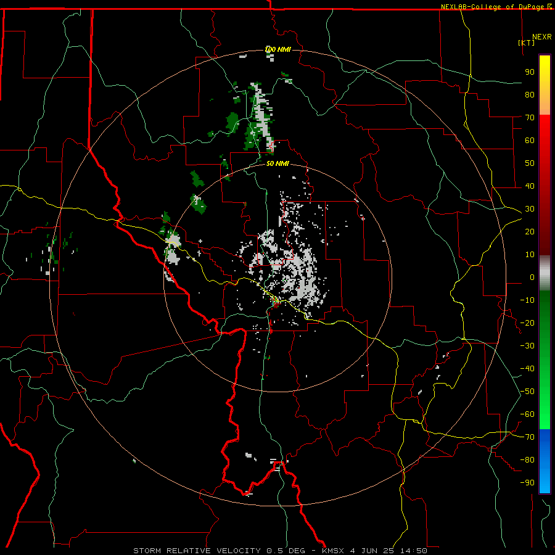Screen dimensions: 555x555
Task: Click the 0.5 DEG tilt text
Action: click(286, 551)
